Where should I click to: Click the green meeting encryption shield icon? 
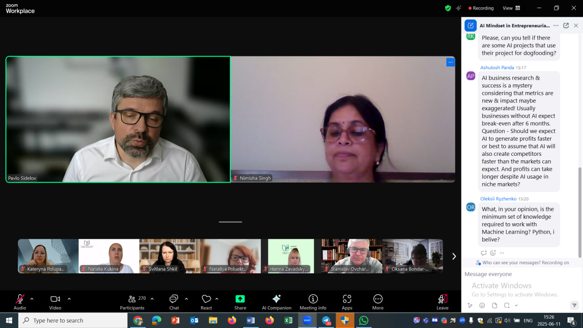click(x=448, y=8)
